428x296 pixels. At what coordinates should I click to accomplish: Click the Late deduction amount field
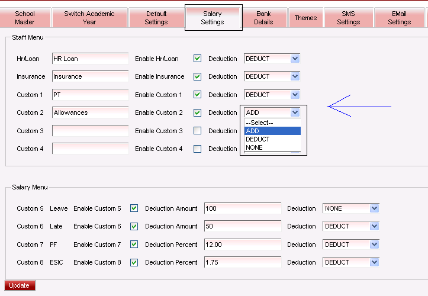coord(242,226)
